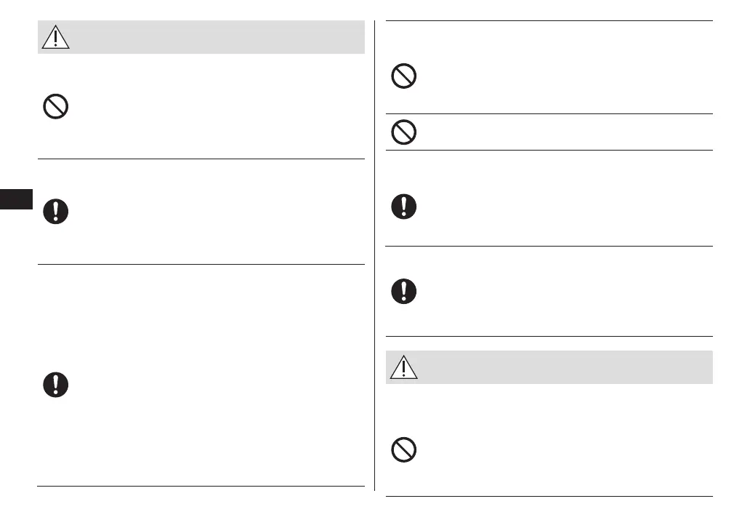Viewport: 750px width, 528px height.
Task: Click the lower exclamation mandatory icon in the left column
Action: [x=55, y=385]
